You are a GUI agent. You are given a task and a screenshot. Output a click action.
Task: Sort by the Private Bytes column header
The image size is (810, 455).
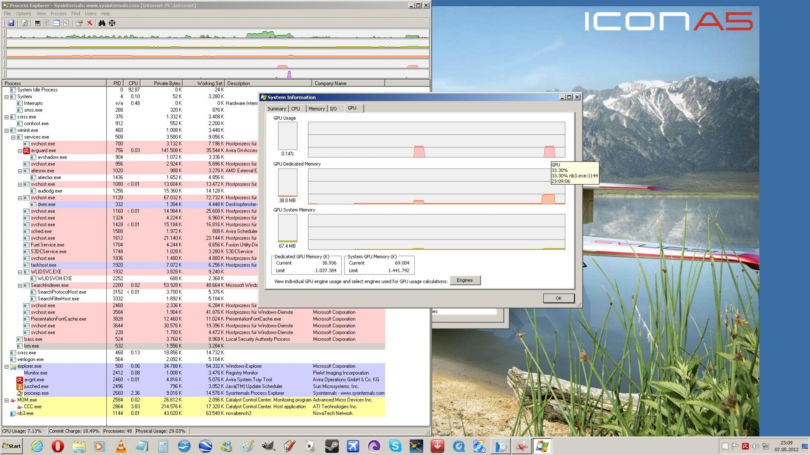(162, 83)
